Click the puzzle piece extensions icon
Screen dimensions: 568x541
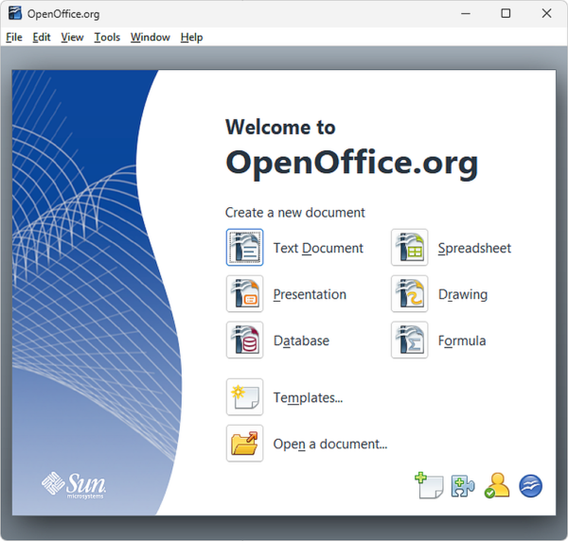click(463, 486)
